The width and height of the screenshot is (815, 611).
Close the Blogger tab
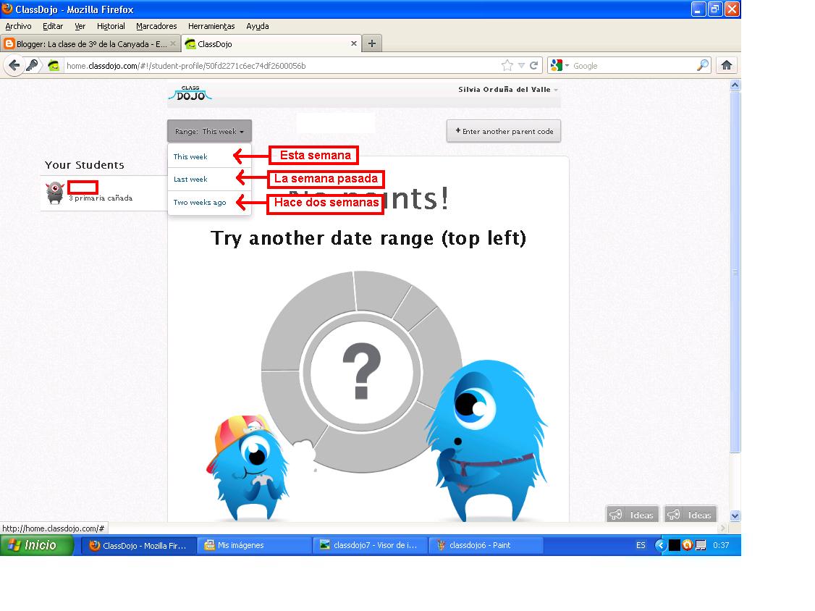click(174, 43)
